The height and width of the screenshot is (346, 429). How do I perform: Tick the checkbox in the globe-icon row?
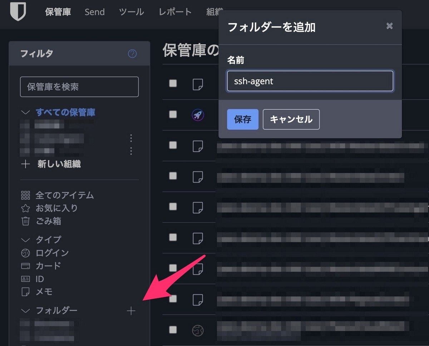(x=173, y=329)
